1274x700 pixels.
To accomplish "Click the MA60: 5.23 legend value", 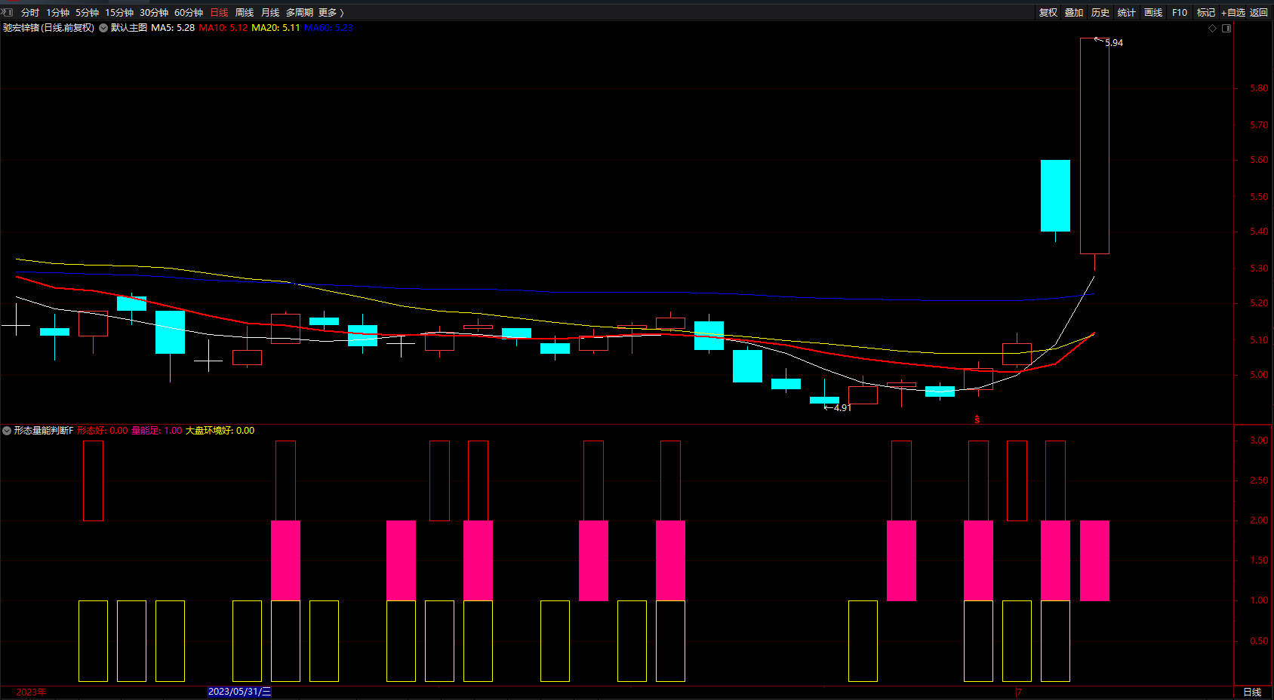I will [328, 28].
